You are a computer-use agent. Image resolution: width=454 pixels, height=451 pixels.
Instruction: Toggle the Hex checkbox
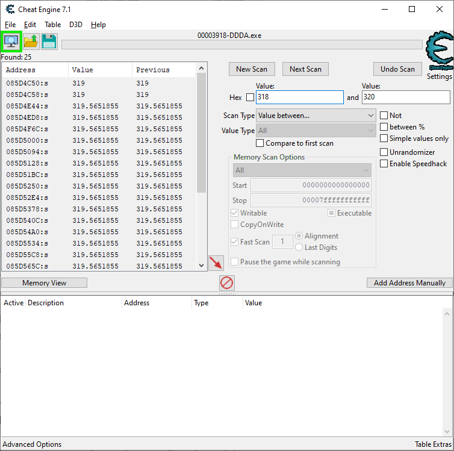250,98
